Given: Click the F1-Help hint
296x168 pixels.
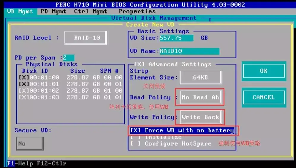Looking at the screenshot, I should coord(20,163).
